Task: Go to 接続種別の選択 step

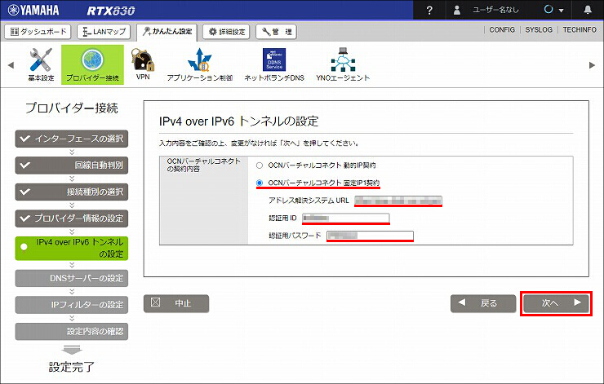Action: click(72, 192)
